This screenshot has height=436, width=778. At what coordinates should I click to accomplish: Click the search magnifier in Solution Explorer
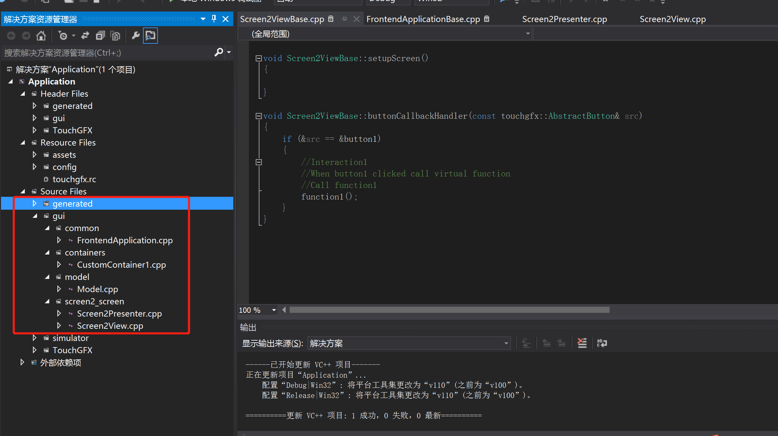click(219, 52)
